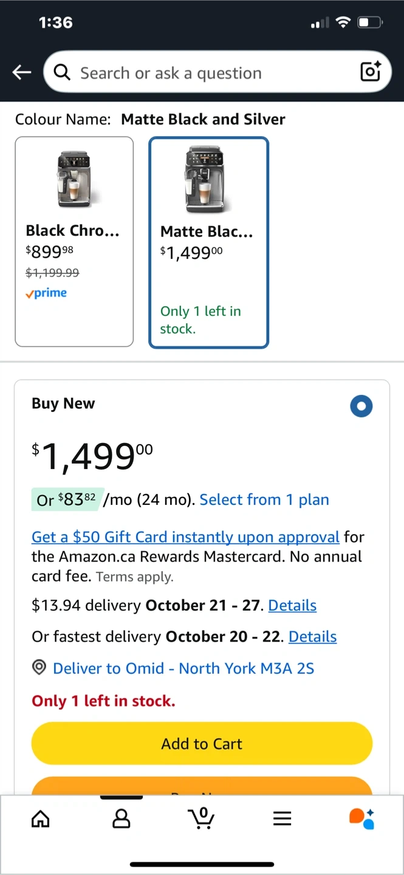Go to Home tab icon
The height and width of the screenshot is (875, 404).
(x=41, y=819)
